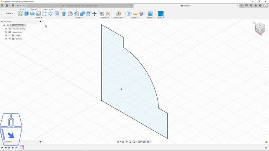This screenshot has width=269, height=151.
Task: Click the first Inspect group icon
Action: click(129, 14)
